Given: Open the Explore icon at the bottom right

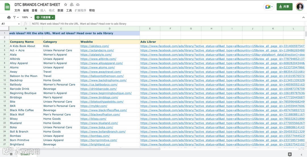Looking at the screenshot, I should click(x=290, y=154).
